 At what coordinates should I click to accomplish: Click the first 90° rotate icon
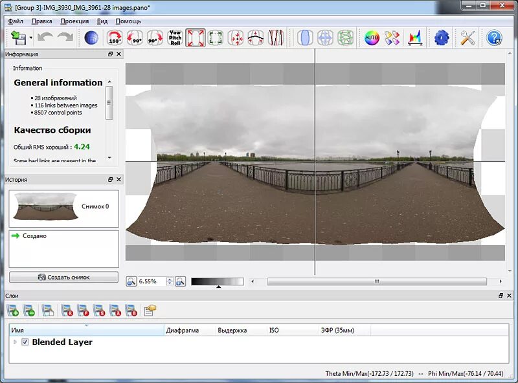(x=135, y=38)
